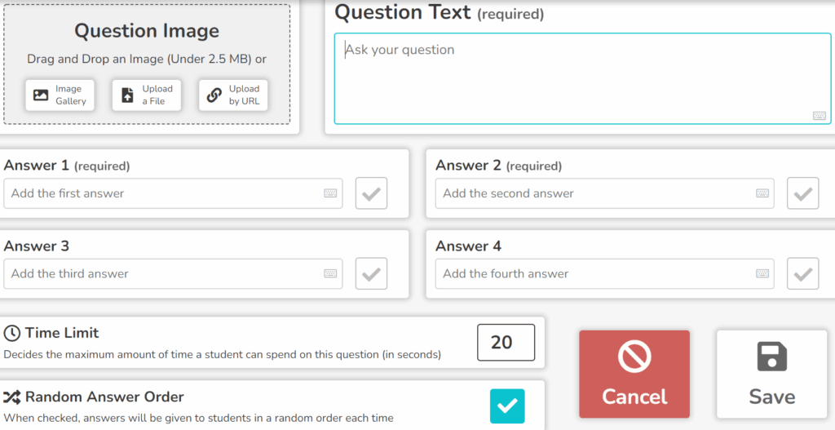Click keyboard icon in Answer 4 field

tap(762, 273)
